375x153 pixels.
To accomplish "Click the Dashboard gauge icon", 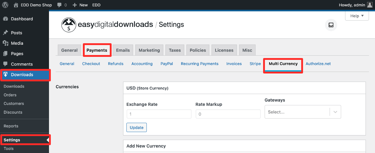I will click(x=5, y=19).
